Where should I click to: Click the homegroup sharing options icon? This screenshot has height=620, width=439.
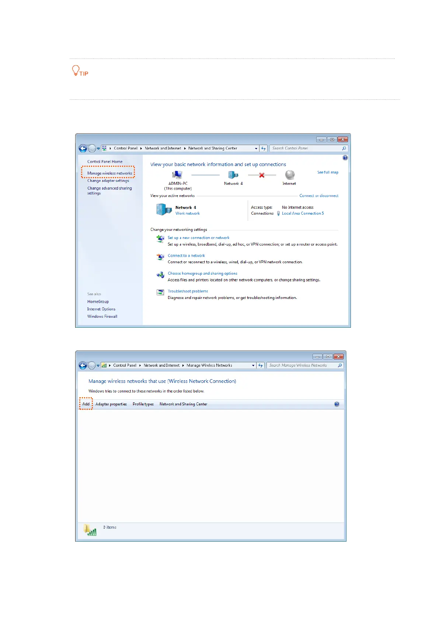coord(160,275)
